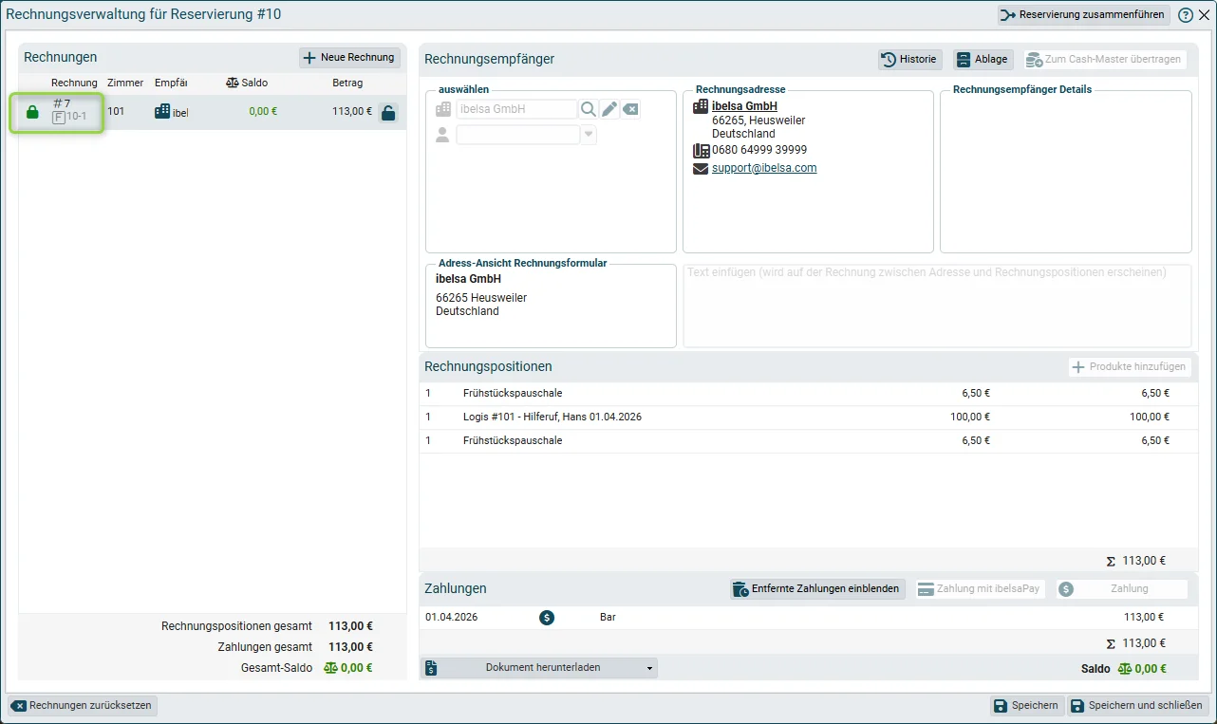The width and height of the screenshot is (1217, 724).
Task: Click the magnifier search icon beside ibelsa GmbH
Action: (x=589, y=109)
